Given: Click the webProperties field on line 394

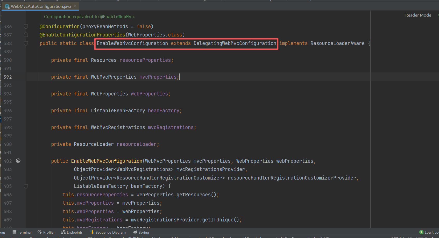Looking at the screenshot, I should coord(149,94).
